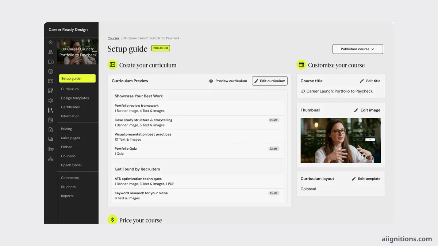This screenshot has width=438, height=246.
Task: Open the Settings gear icon
Action: pos(50,101)
